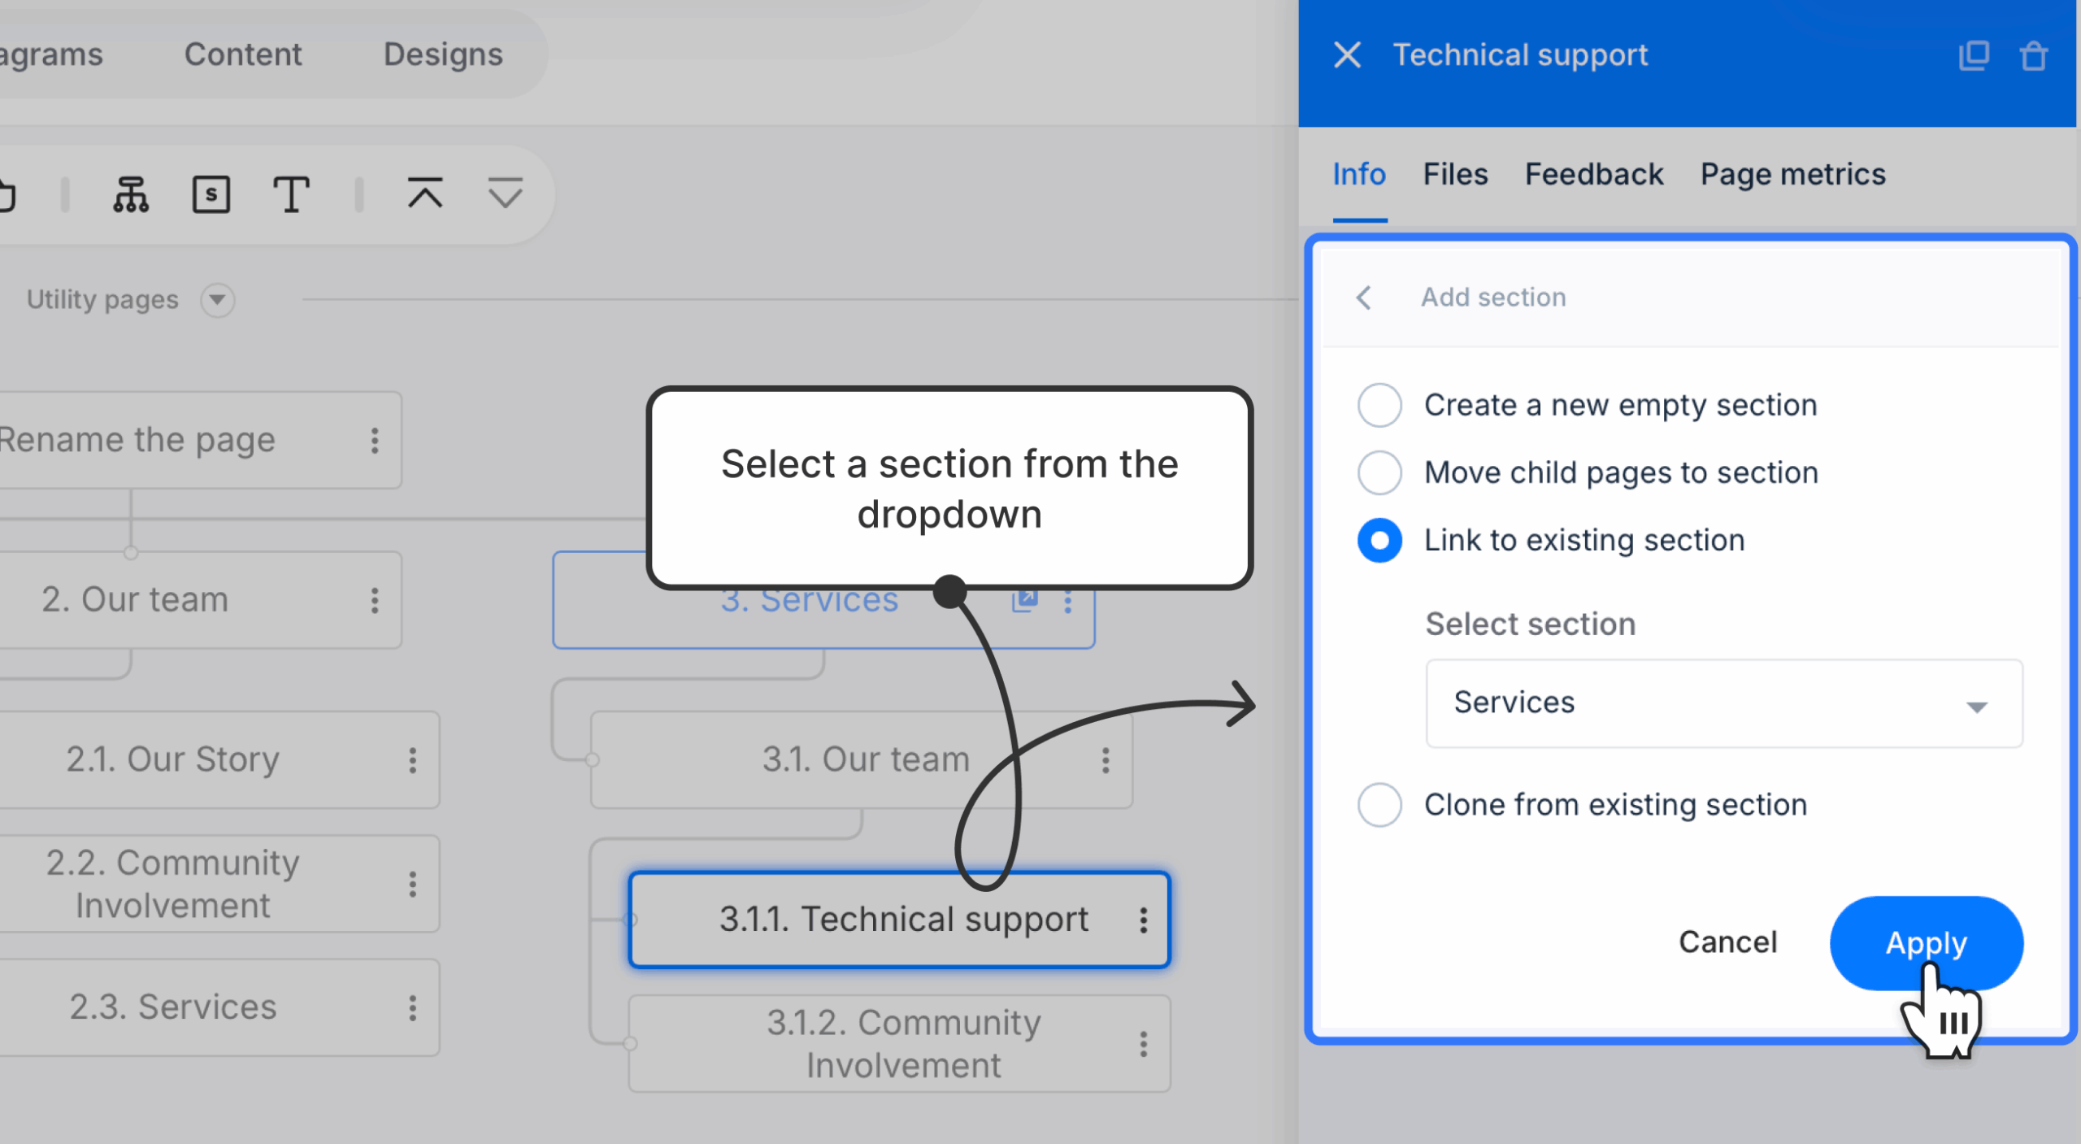Image resolution: width=2081 pixels, height=1144 pixels.
Task: Click the collapse-up arrow icon
Action: pyautogui.click(x=425, y=194)
